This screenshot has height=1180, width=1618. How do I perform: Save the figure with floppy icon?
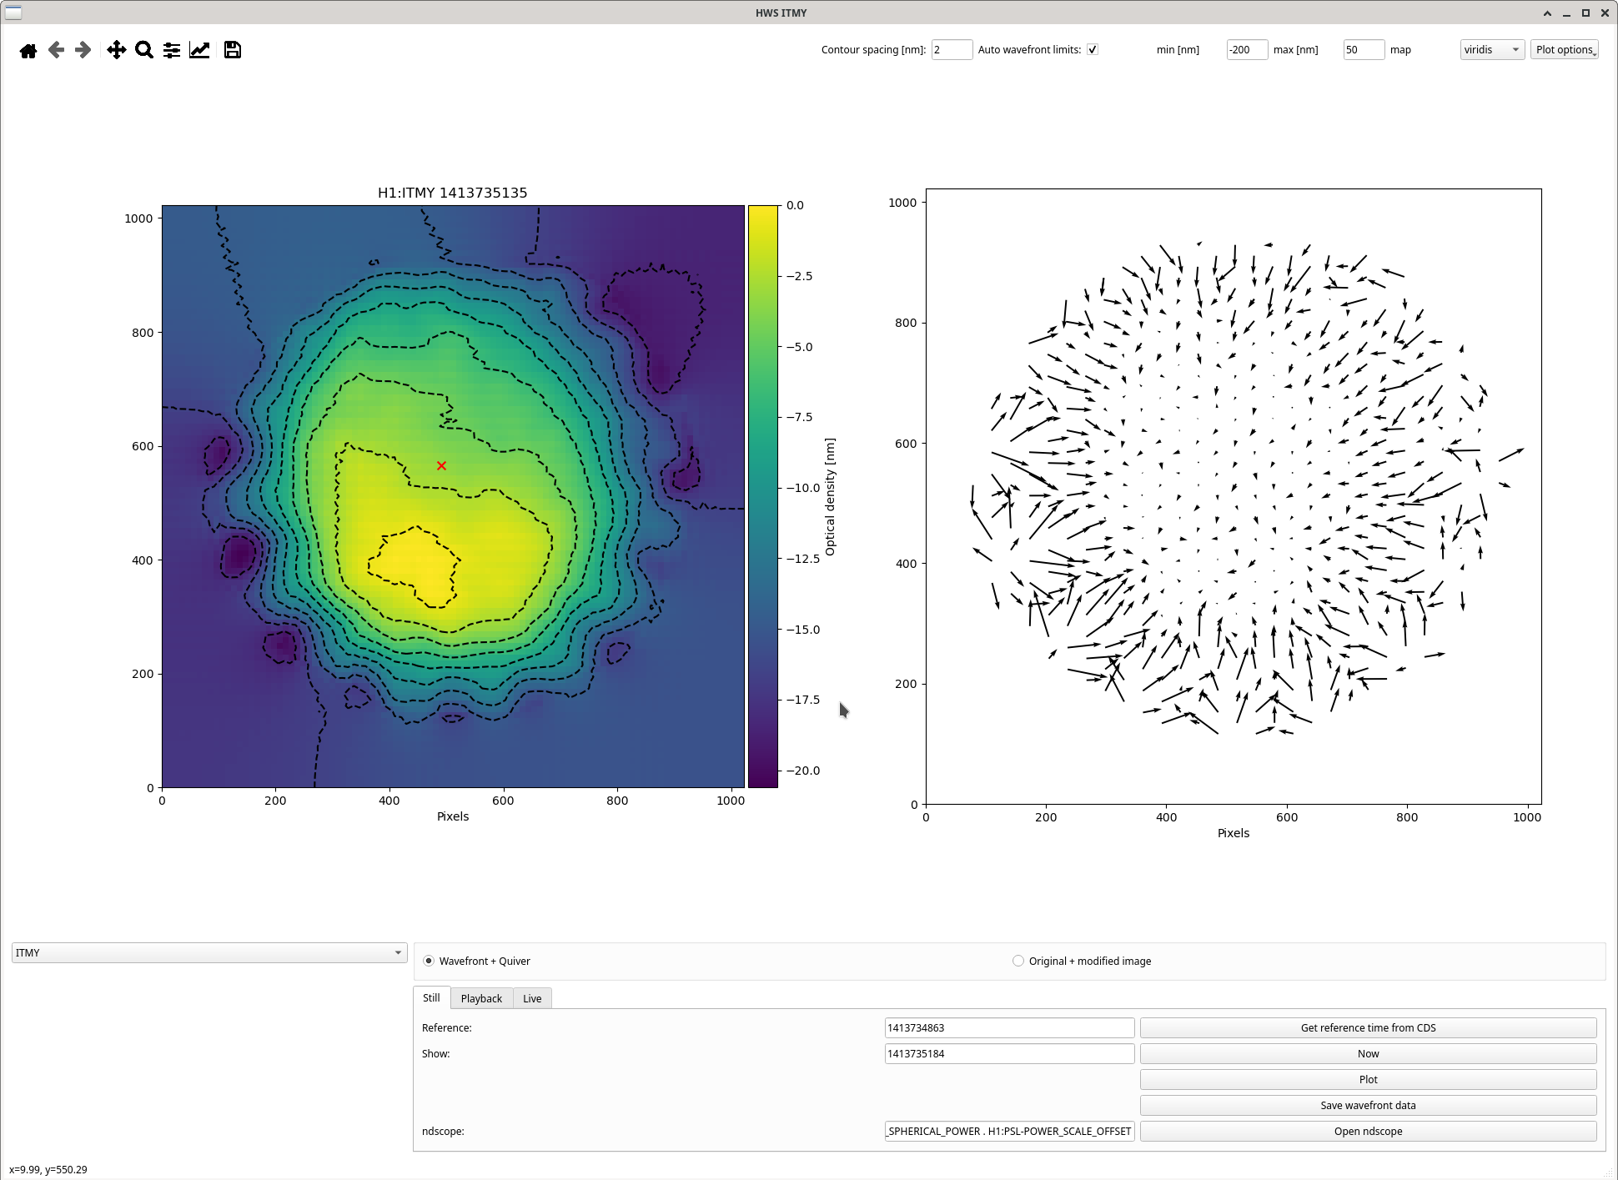(x=233, y=50)
